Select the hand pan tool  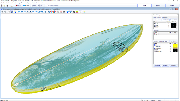pos(9,12)
